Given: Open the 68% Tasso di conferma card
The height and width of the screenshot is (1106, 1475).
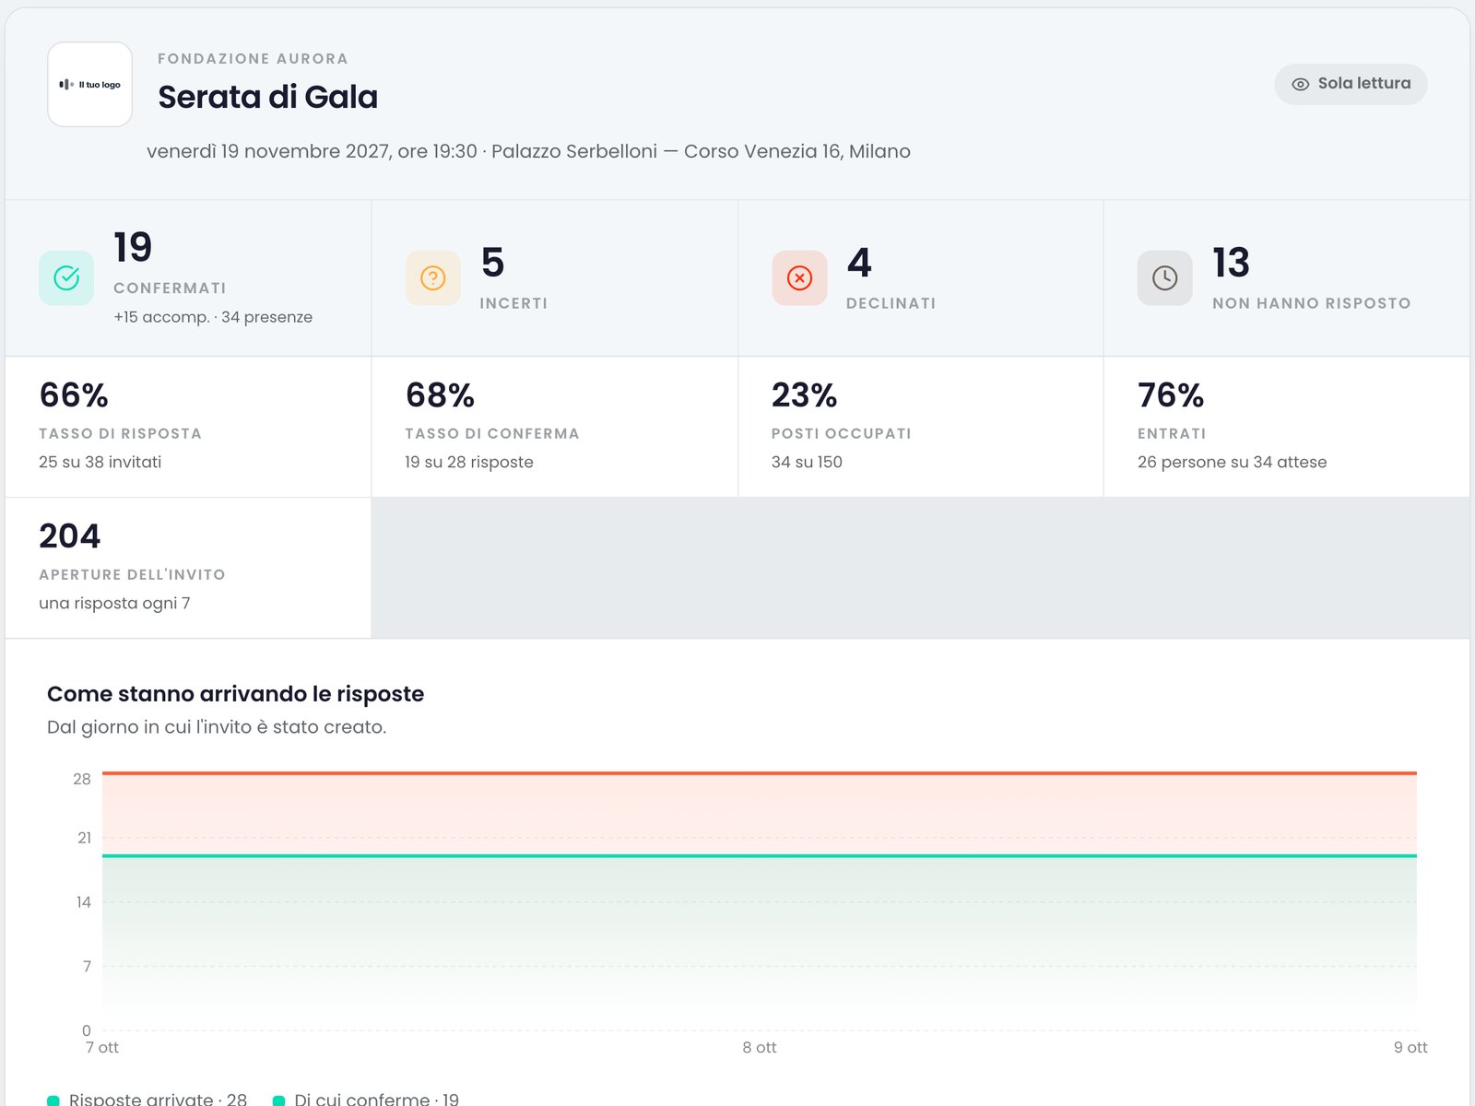Looking at the screenshot, I should point(554,427).
